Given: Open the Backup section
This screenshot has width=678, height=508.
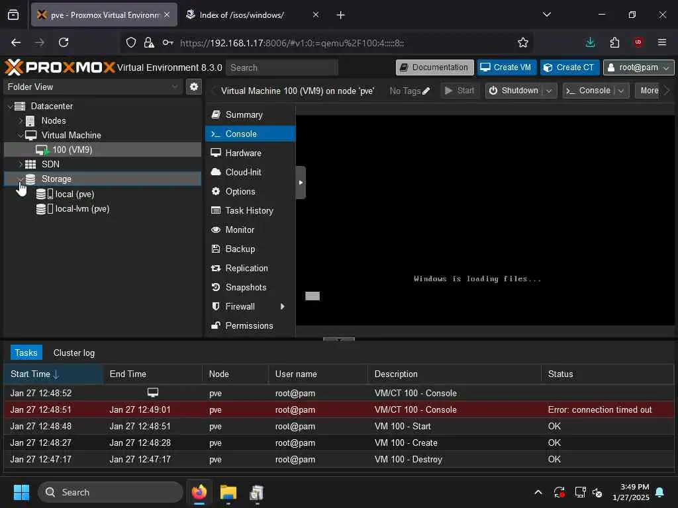Looking at the screenshot, I should point(250,249).
